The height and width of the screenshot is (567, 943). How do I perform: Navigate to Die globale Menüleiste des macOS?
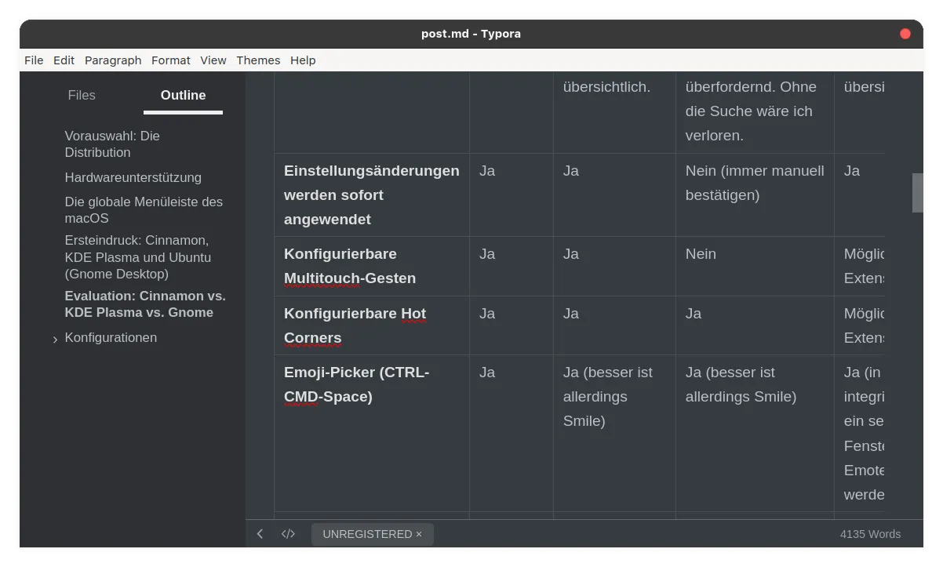coord(144,209)
